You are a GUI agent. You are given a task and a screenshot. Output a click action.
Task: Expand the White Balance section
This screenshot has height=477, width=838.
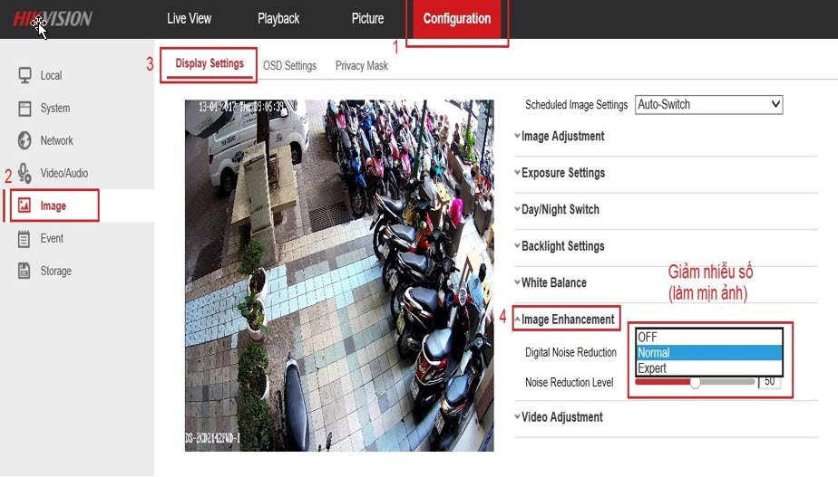553,282
